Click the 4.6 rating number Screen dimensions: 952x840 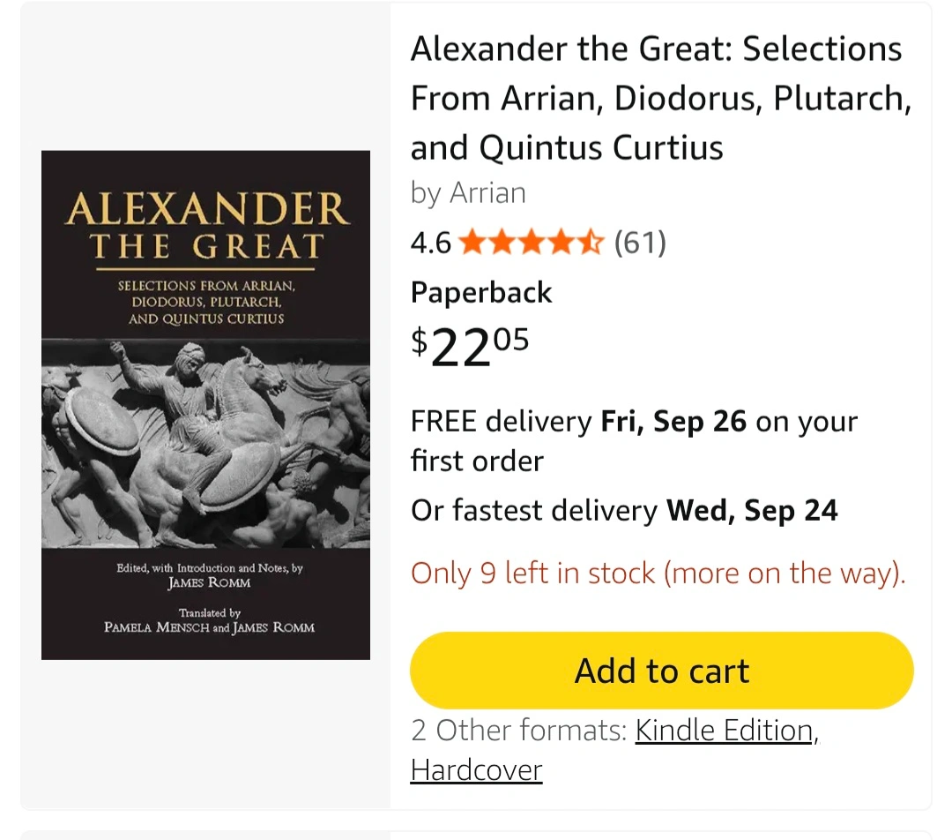pos(430,242)
